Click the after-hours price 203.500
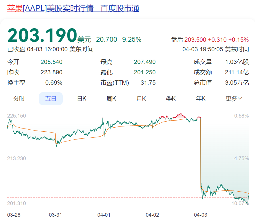 point(195,40)
